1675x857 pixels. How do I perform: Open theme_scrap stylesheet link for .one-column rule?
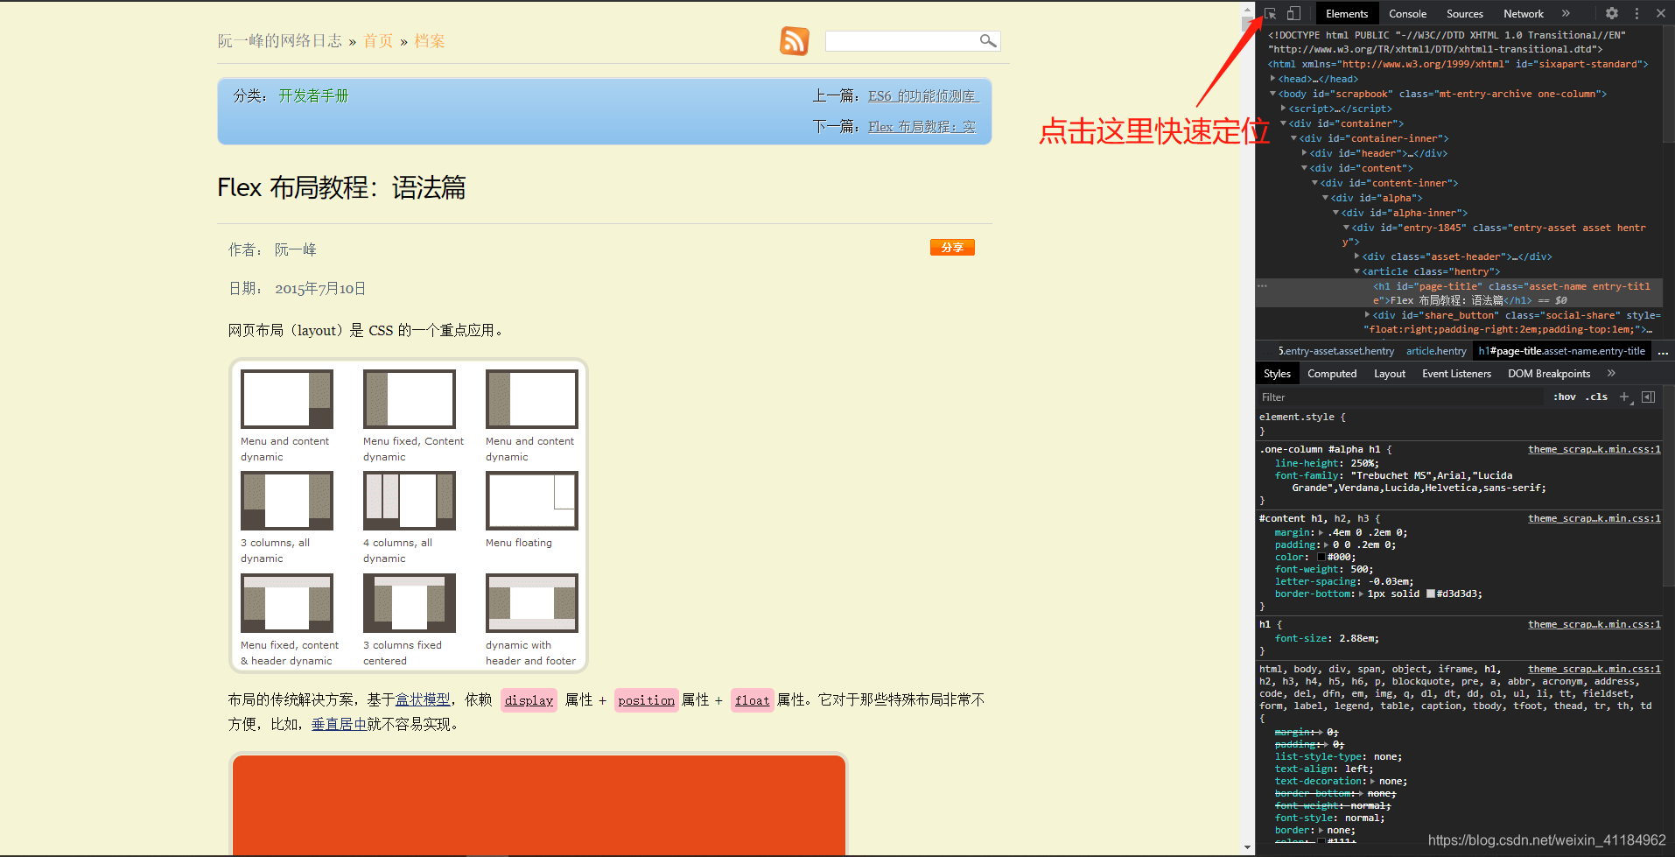coord(1594,449)
